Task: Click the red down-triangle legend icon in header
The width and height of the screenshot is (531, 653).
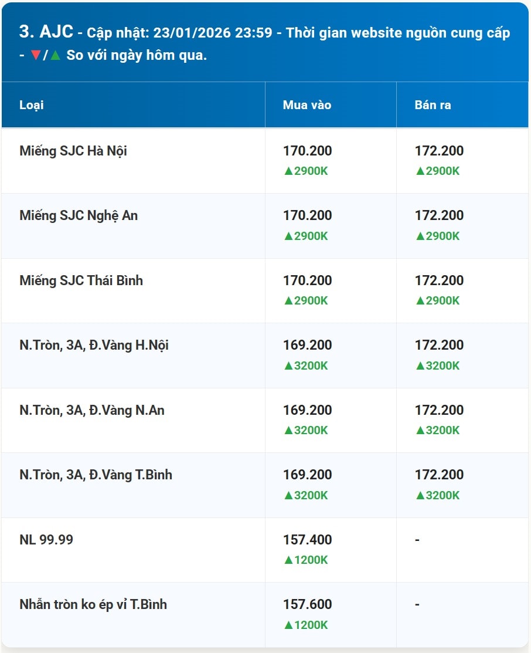Action: point(35,55)
